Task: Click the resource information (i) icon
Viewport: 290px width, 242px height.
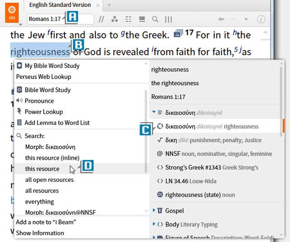Action: click(261, 19)
